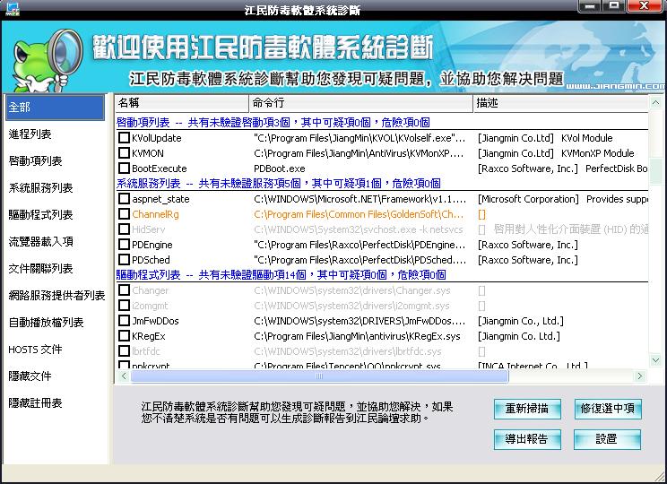Click the 啟動項列表 section heading row
The height and width of the screenshot is (484, 667).
[382, 123]
